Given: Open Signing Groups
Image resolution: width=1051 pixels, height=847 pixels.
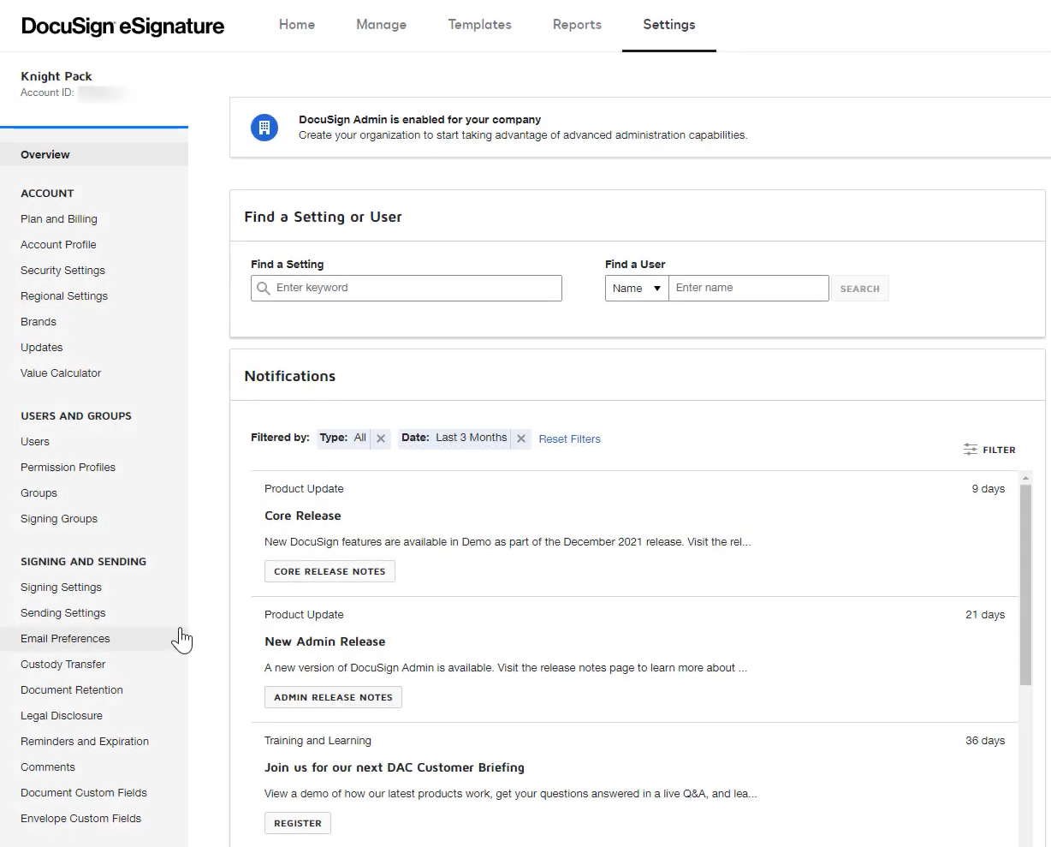Looking at the screenshot, I should pos(59,519).
